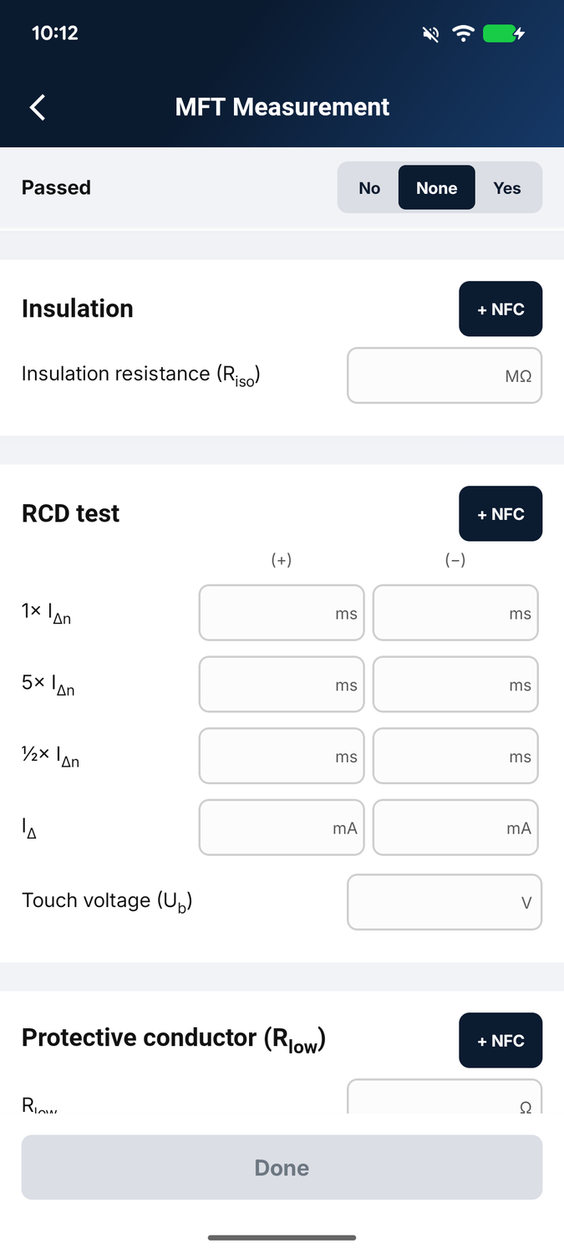Focus the Touch voltage V field
The width and height of the screenshot is (564, 1254).
445,902
